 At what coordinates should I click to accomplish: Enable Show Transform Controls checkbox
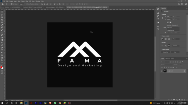pos(26,4)
